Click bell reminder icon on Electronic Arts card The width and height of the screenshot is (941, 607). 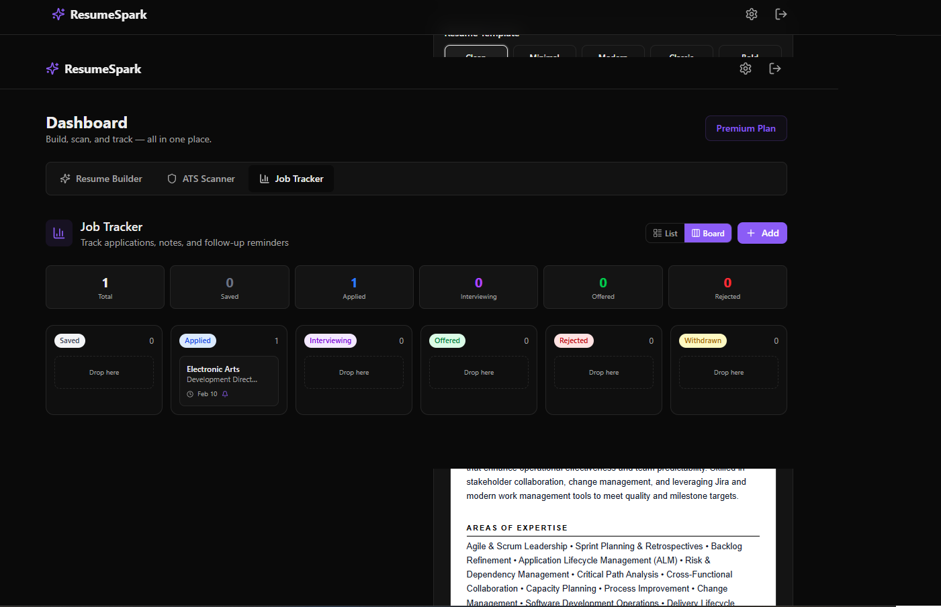tap(225, 394)
